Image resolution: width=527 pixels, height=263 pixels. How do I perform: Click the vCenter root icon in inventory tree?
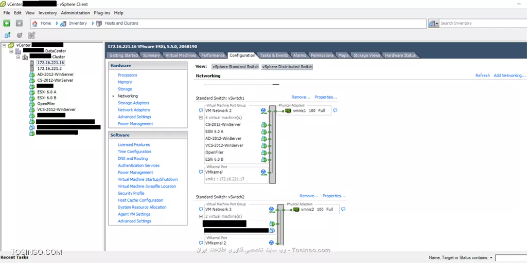coord(11,45)
